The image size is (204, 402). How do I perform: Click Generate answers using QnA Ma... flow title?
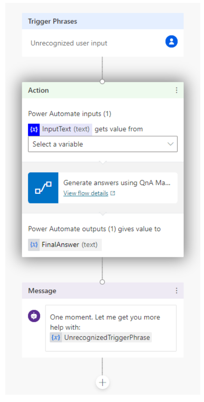click(x=117, y=183)
